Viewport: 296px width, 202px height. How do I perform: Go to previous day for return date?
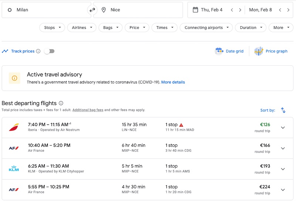[x=280, y=10]
